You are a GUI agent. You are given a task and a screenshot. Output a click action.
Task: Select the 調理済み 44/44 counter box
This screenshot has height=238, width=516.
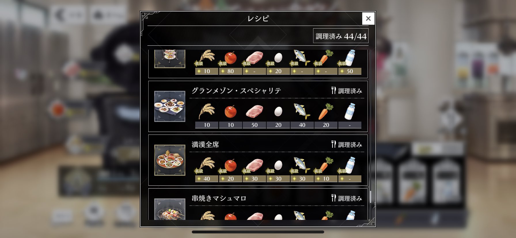(x=341, y=36)
